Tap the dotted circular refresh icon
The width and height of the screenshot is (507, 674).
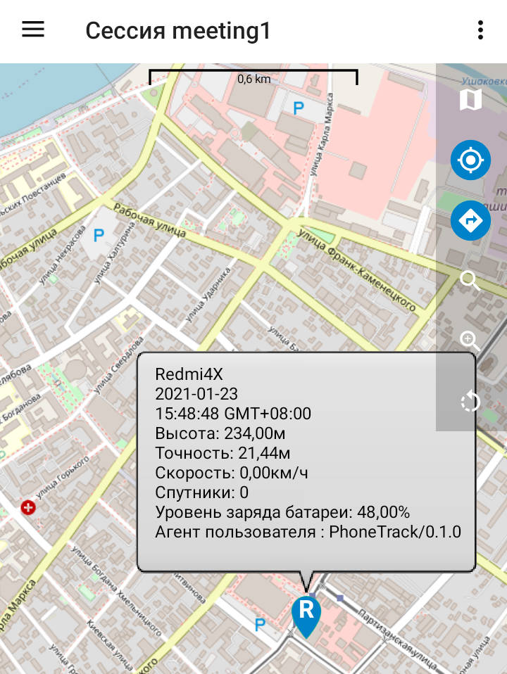click(x=470, y=402)
